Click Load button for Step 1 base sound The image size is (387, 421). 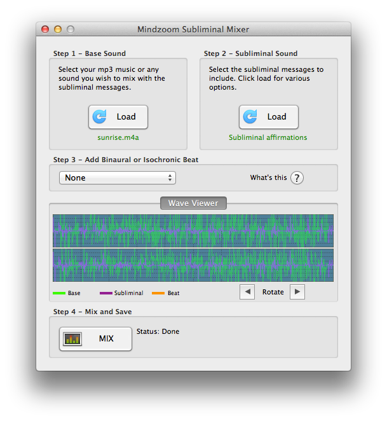point(118,117)
